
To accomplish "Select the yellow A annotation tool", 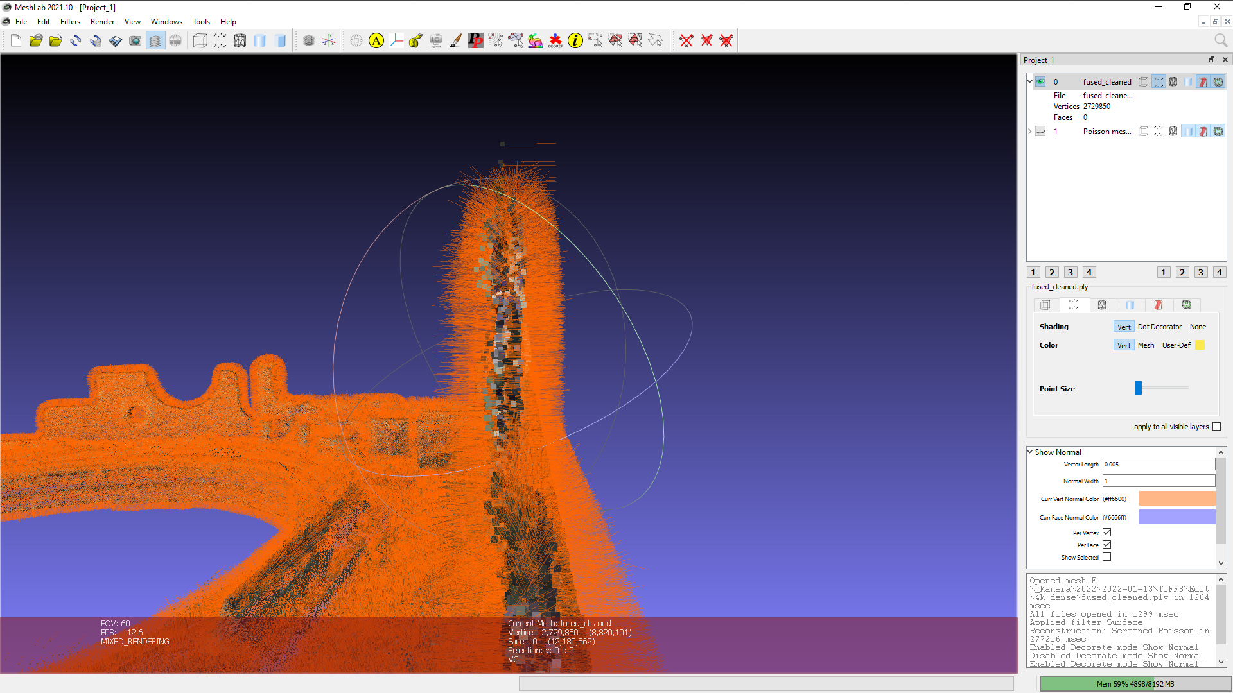I will [376, 41].
